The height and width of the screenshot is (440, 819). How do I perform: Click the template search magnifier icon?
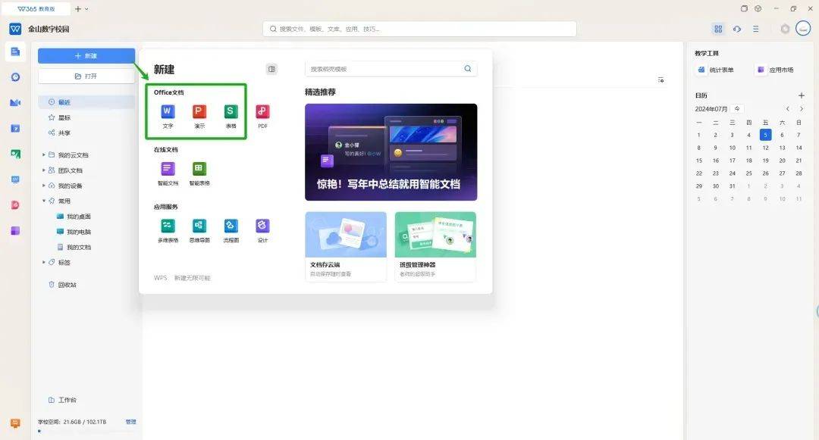coord(467,68)
